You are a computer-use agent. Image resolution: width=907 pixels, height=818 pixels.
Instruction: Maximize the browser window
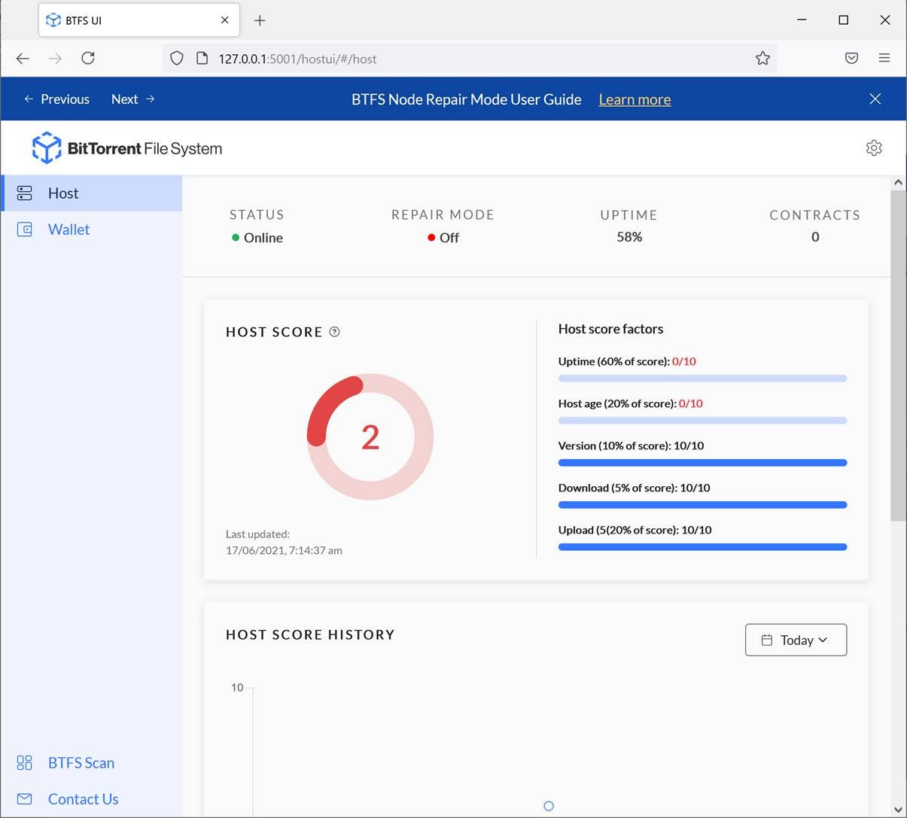843,20
